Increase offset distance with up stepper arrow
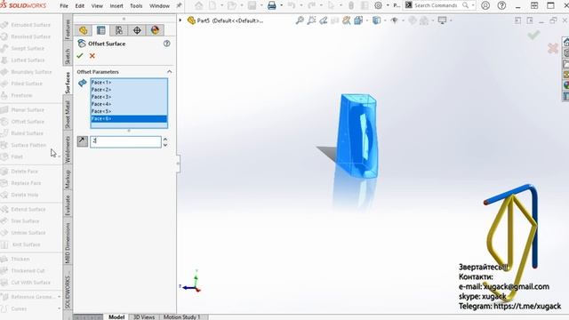Screen dimensions: 569x320 click(x=165, y=139)
